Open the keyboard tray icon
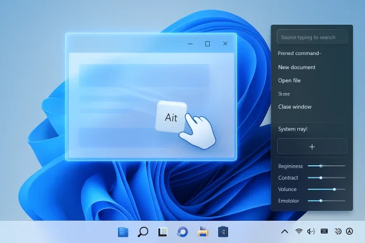Viewport: 365px width, 243px height. (x=324, y=231)
